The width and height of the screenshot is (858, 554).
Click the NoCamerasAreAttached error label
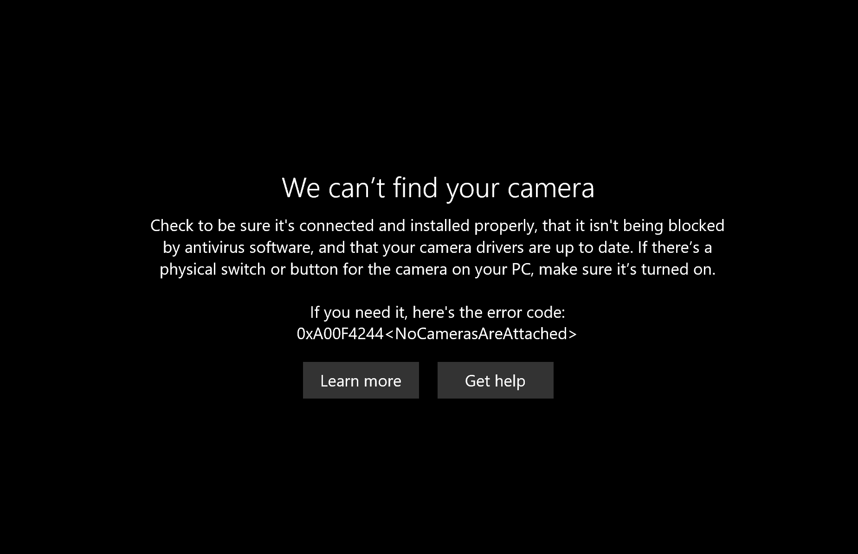pyautogui.click(x=481, y=334)
